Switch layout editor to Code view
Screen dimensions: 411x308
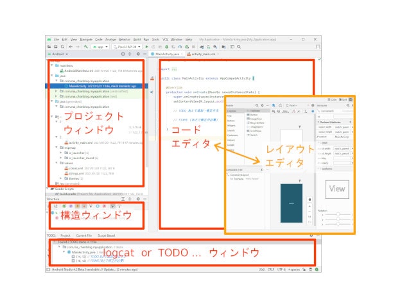click(x=332, y=99)
